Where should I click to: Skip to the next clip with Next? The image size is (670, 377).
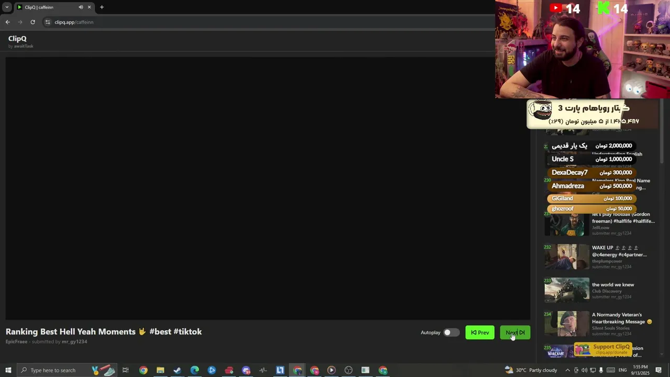[x=515, y=332]
